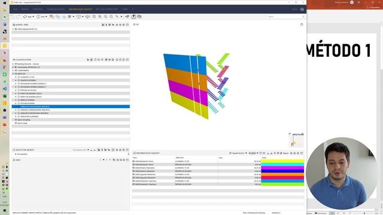383x215 pixels.
Task: Open the BCF LIVE CONNECTOR tab
Action: (x=107, y=10)
